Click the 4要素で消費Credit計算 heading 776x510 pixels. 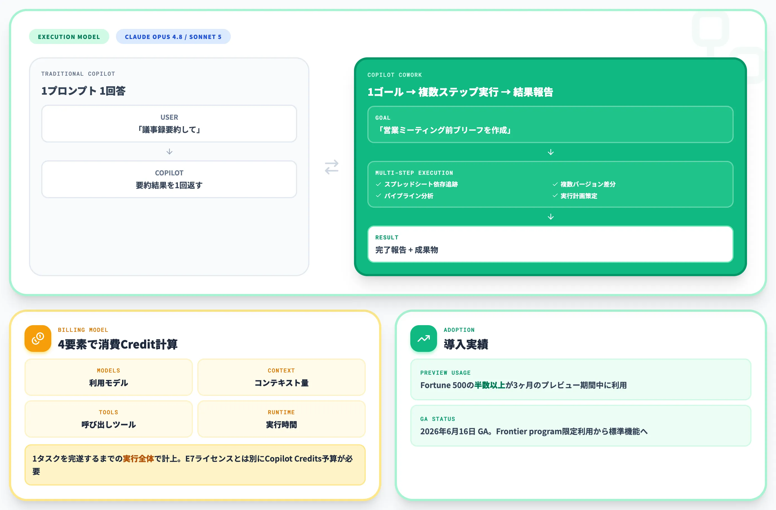pyautogui.click(x=118, y=344)
